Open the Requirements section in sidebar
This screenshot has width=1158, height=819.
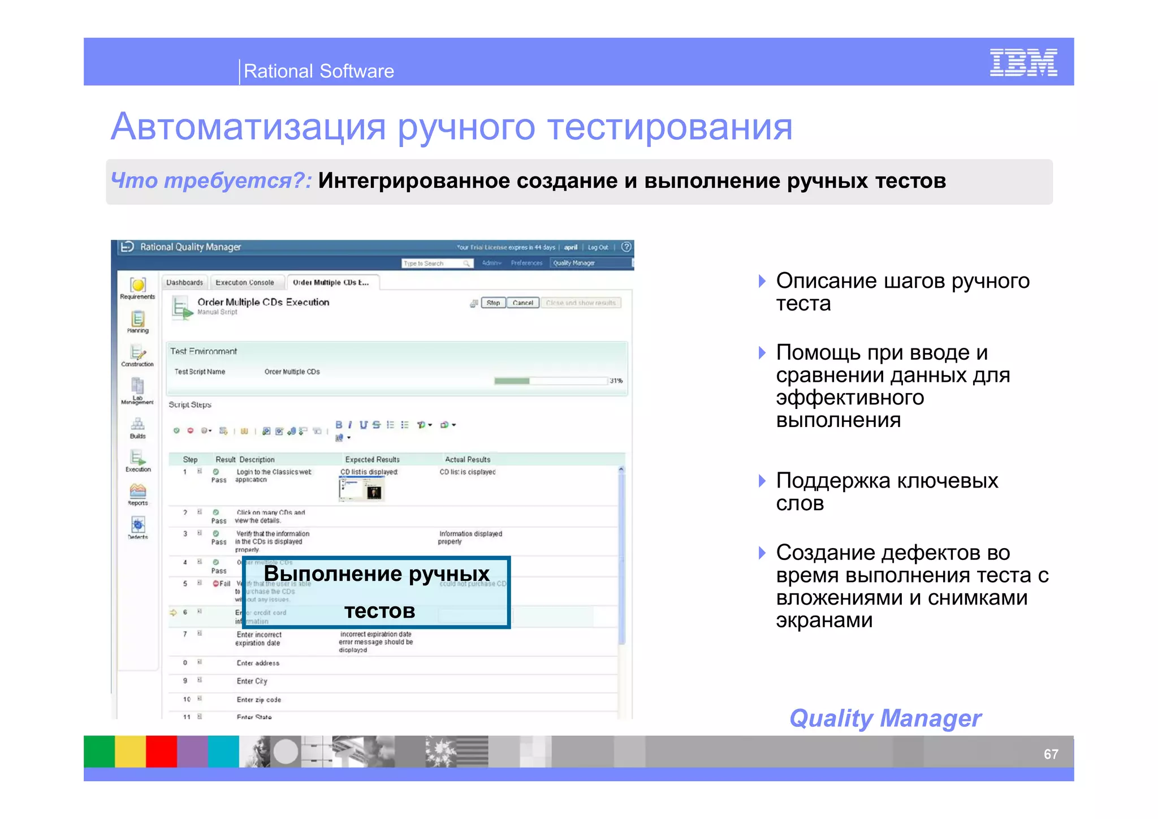tap(137, 288)
